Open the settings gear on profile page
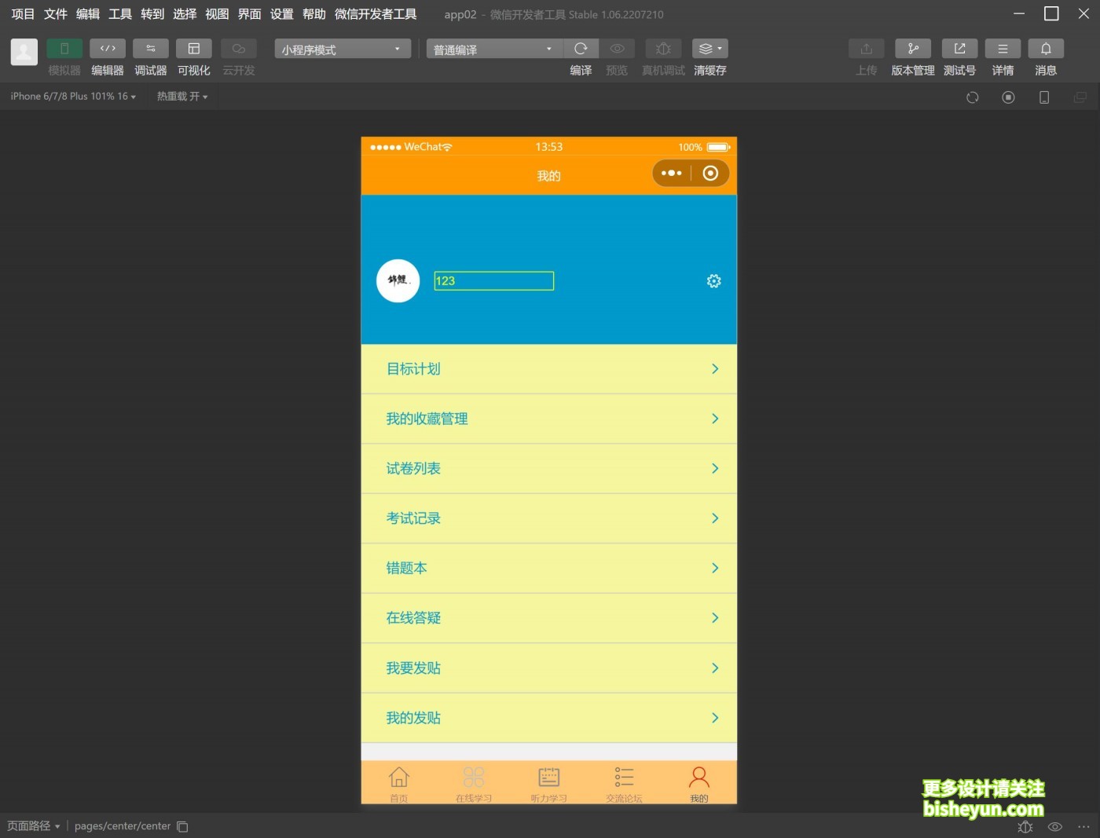Viewport: 1100px width, 838px height. click(713, 280)
